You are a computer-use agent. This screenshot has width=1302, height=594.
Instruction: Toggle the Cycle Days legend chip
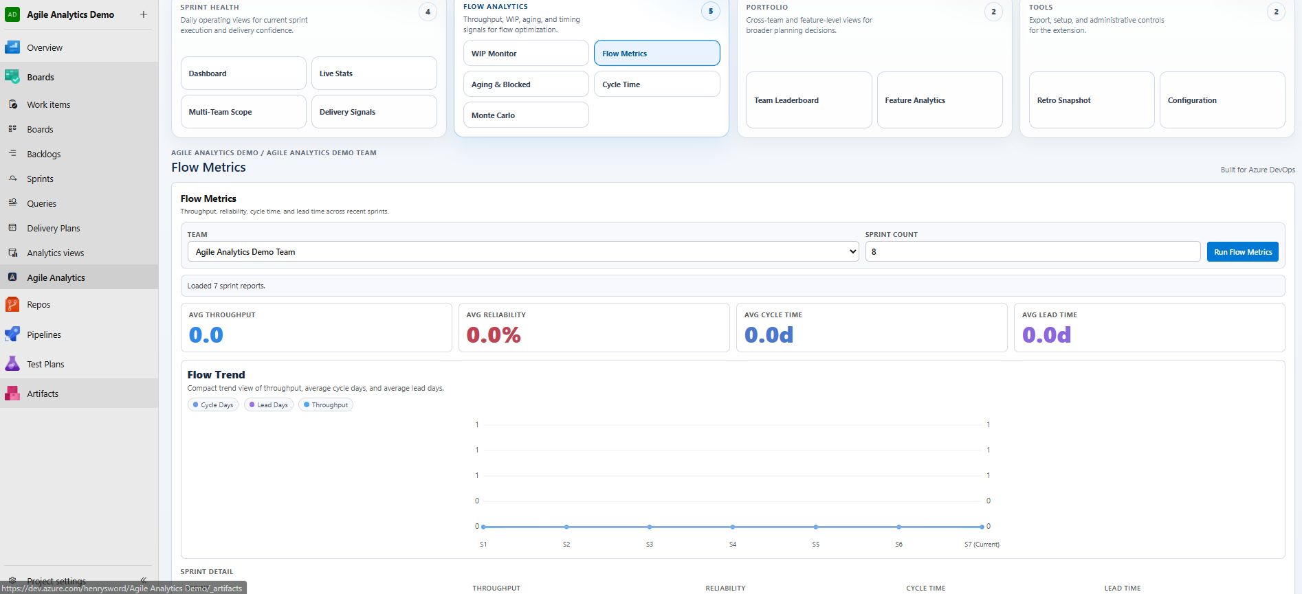(x=213, y=405)
